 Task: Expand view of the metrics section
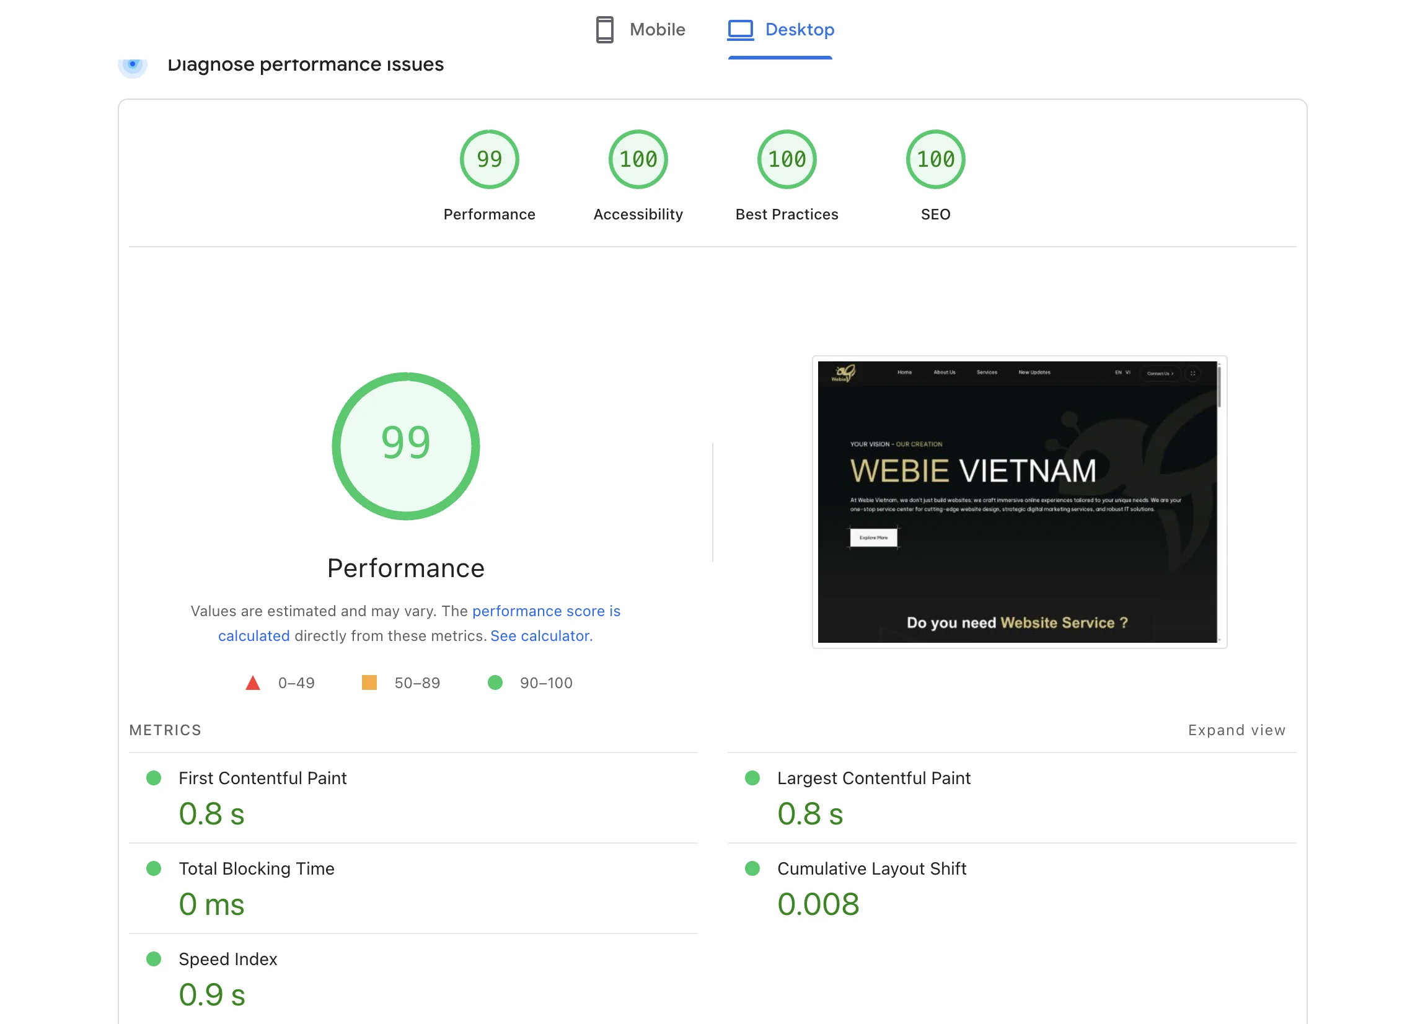[x=1236, y=730]
